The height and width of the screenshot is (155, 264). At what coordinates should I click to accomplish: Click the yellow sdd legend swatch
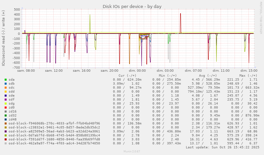pos(6,92)
